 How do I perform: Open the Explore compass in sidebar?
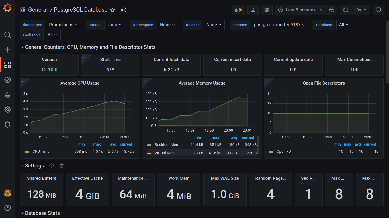pyautogui.click(x=8, y=80)
